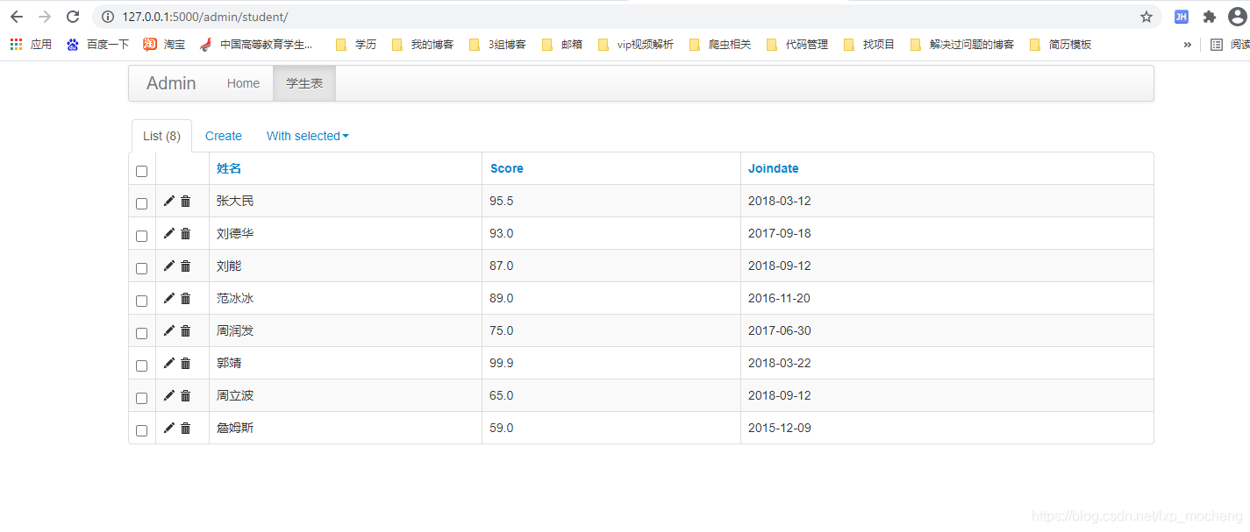Image resolution: width=1250 pixels, height=532 pixels.
Task: Edit the 张大民 record with pencil icon
Action: pyautogui.click(x=169, y=201)
